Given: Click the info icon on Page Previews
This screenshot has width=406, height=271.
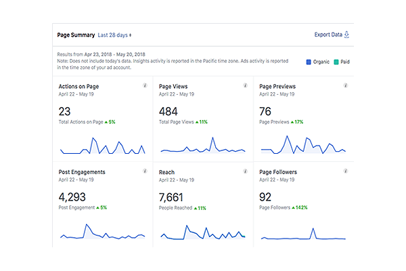Looking at the screenshot, I should click(x=345, y=86).
